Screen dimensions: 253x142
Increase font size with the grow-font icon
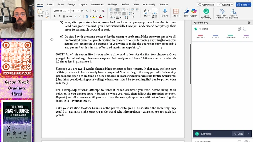pyautogui.click(x=82, y=11)
